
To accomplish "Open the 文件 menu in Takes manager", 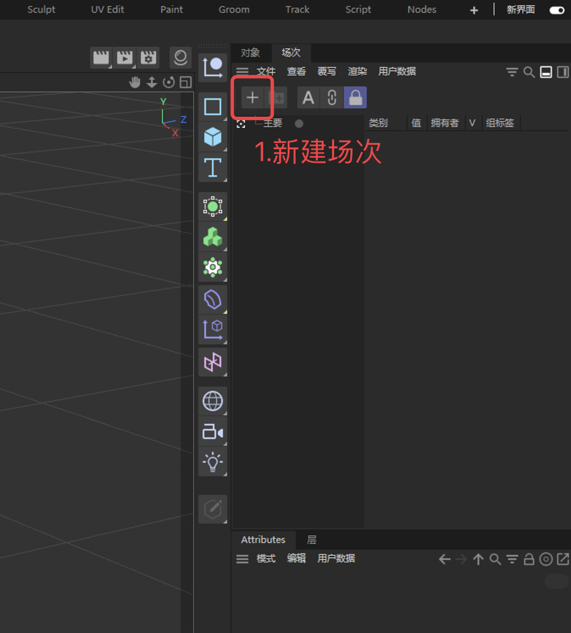I will click(x=266, y=71).
